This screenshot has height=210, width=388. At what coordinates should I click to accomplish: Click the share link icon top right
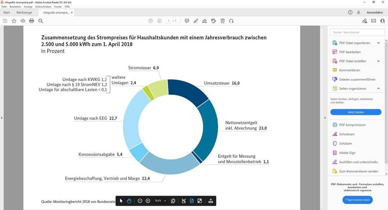pos(364,21)
